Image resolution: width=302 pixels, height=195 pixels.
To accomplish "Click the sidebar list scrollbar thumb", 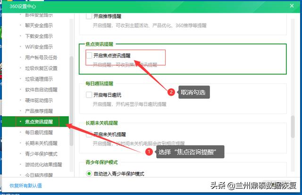I will (71, 101).
